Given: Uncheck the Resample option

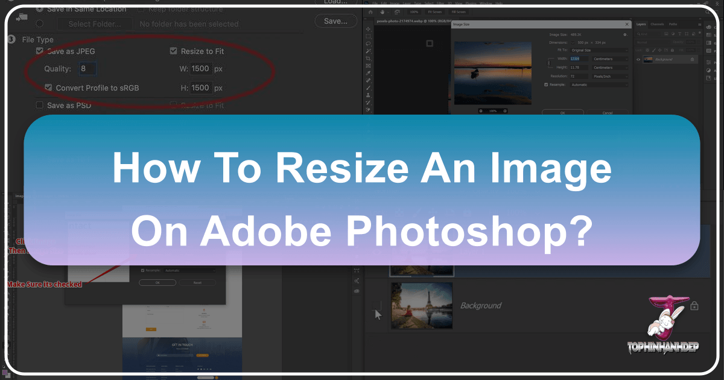Looking at the screenshot, I should pyautogui.click(x=546, y=85).
